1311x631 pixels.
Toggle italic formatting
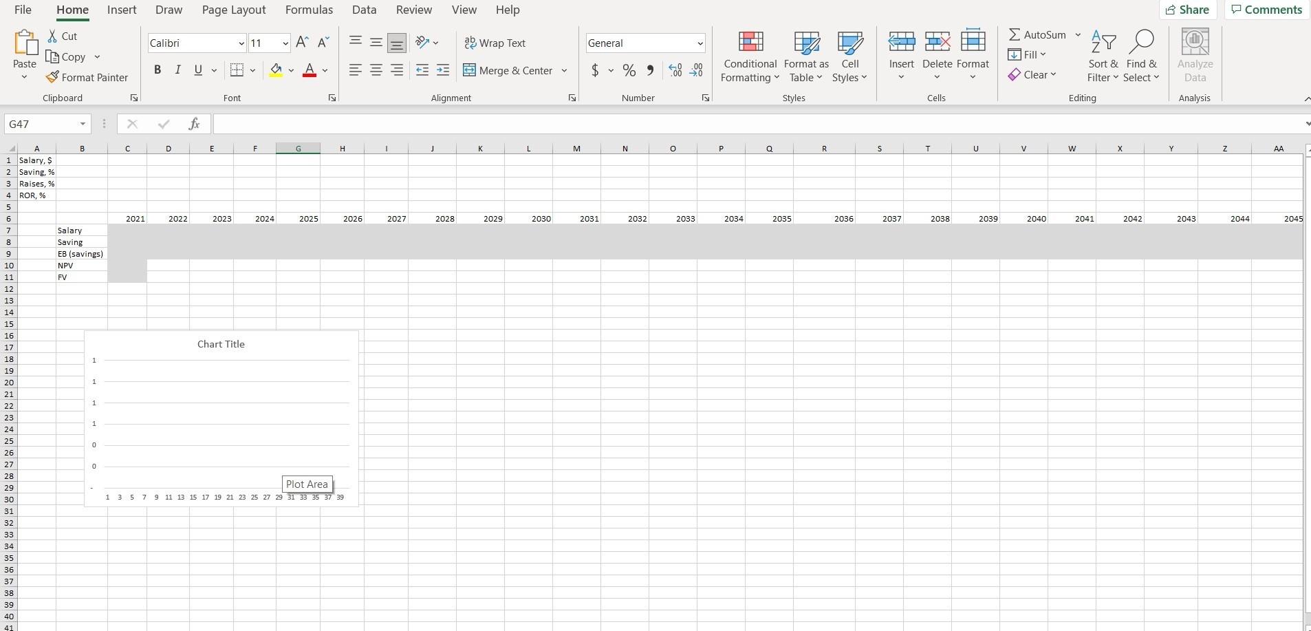(x=177, y=69)
